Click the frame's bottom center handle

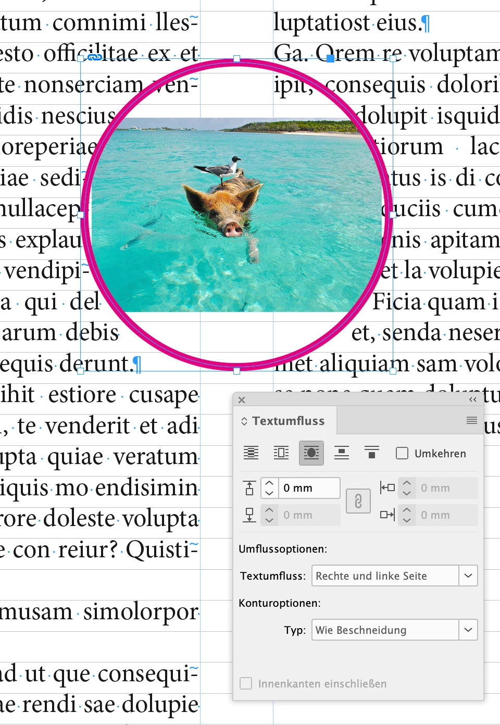tap(237, 371)
